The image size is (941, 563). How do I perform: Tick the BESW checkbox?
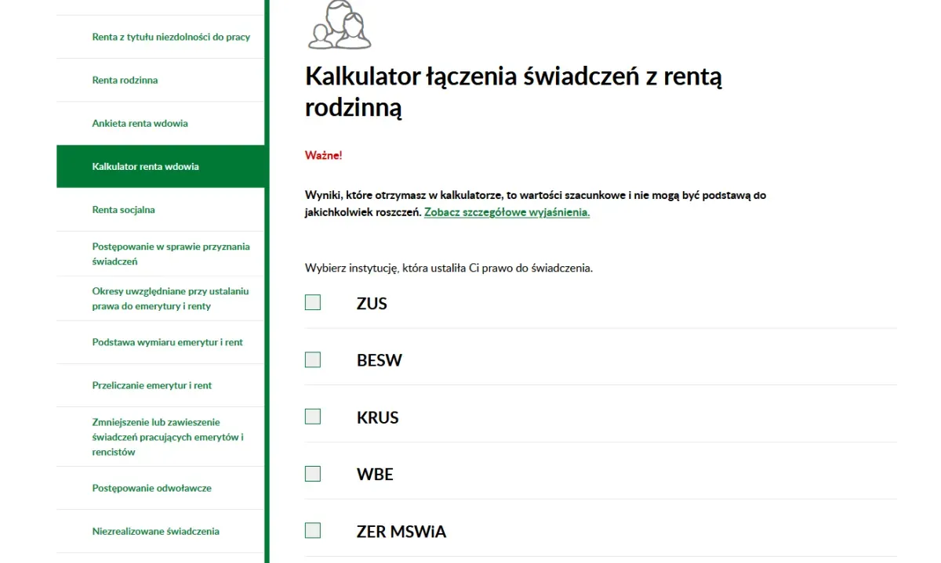(x=313, y=359)
